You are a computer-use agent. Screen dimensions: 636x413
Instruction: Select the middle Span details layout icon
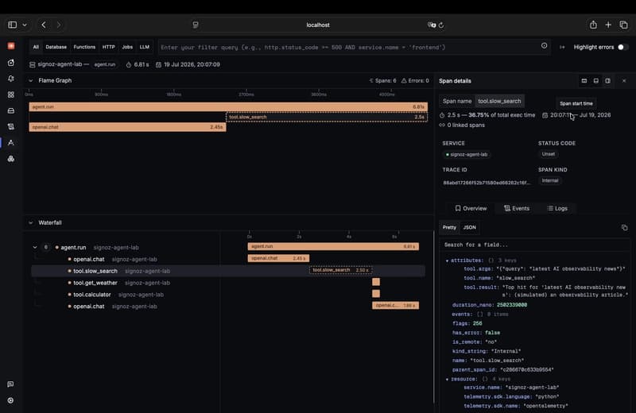[x=595, y=81]
